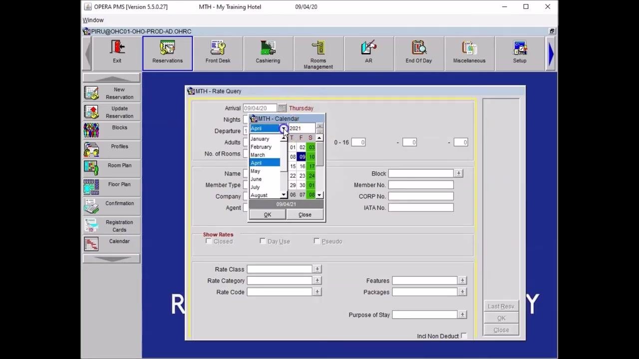The image size is (639, 359).
Task: Open the Front Desk module
Action: [x=218, y=53]
